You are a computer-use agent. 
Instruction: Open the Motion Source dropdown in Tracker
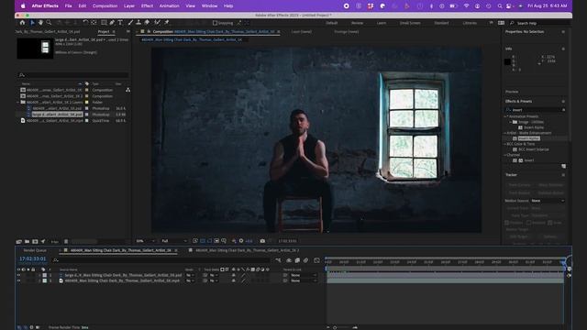(548, 201)
